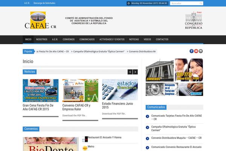Open Estado Financiero Junio 2015 title

pyautogui.click(x=118, y=105)
